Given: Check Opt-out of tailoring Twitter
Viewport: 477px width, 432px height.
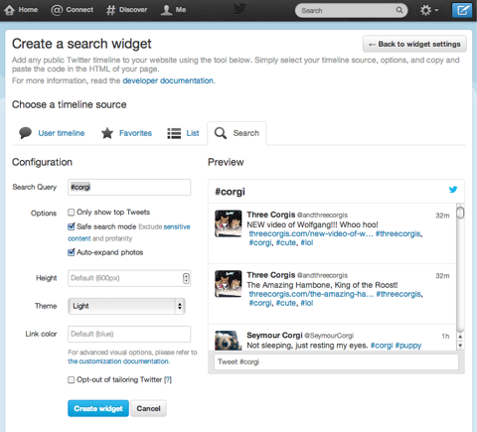Looking at the screenshot, I should (x=71, y=379).
